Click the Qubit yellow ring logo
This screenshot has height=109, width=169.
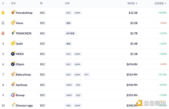click(x=13, y=44)
